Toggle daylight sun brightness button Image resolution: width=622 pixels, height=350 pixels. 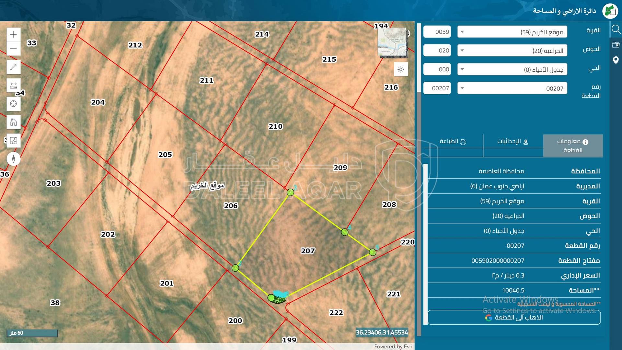click(401, 69)
